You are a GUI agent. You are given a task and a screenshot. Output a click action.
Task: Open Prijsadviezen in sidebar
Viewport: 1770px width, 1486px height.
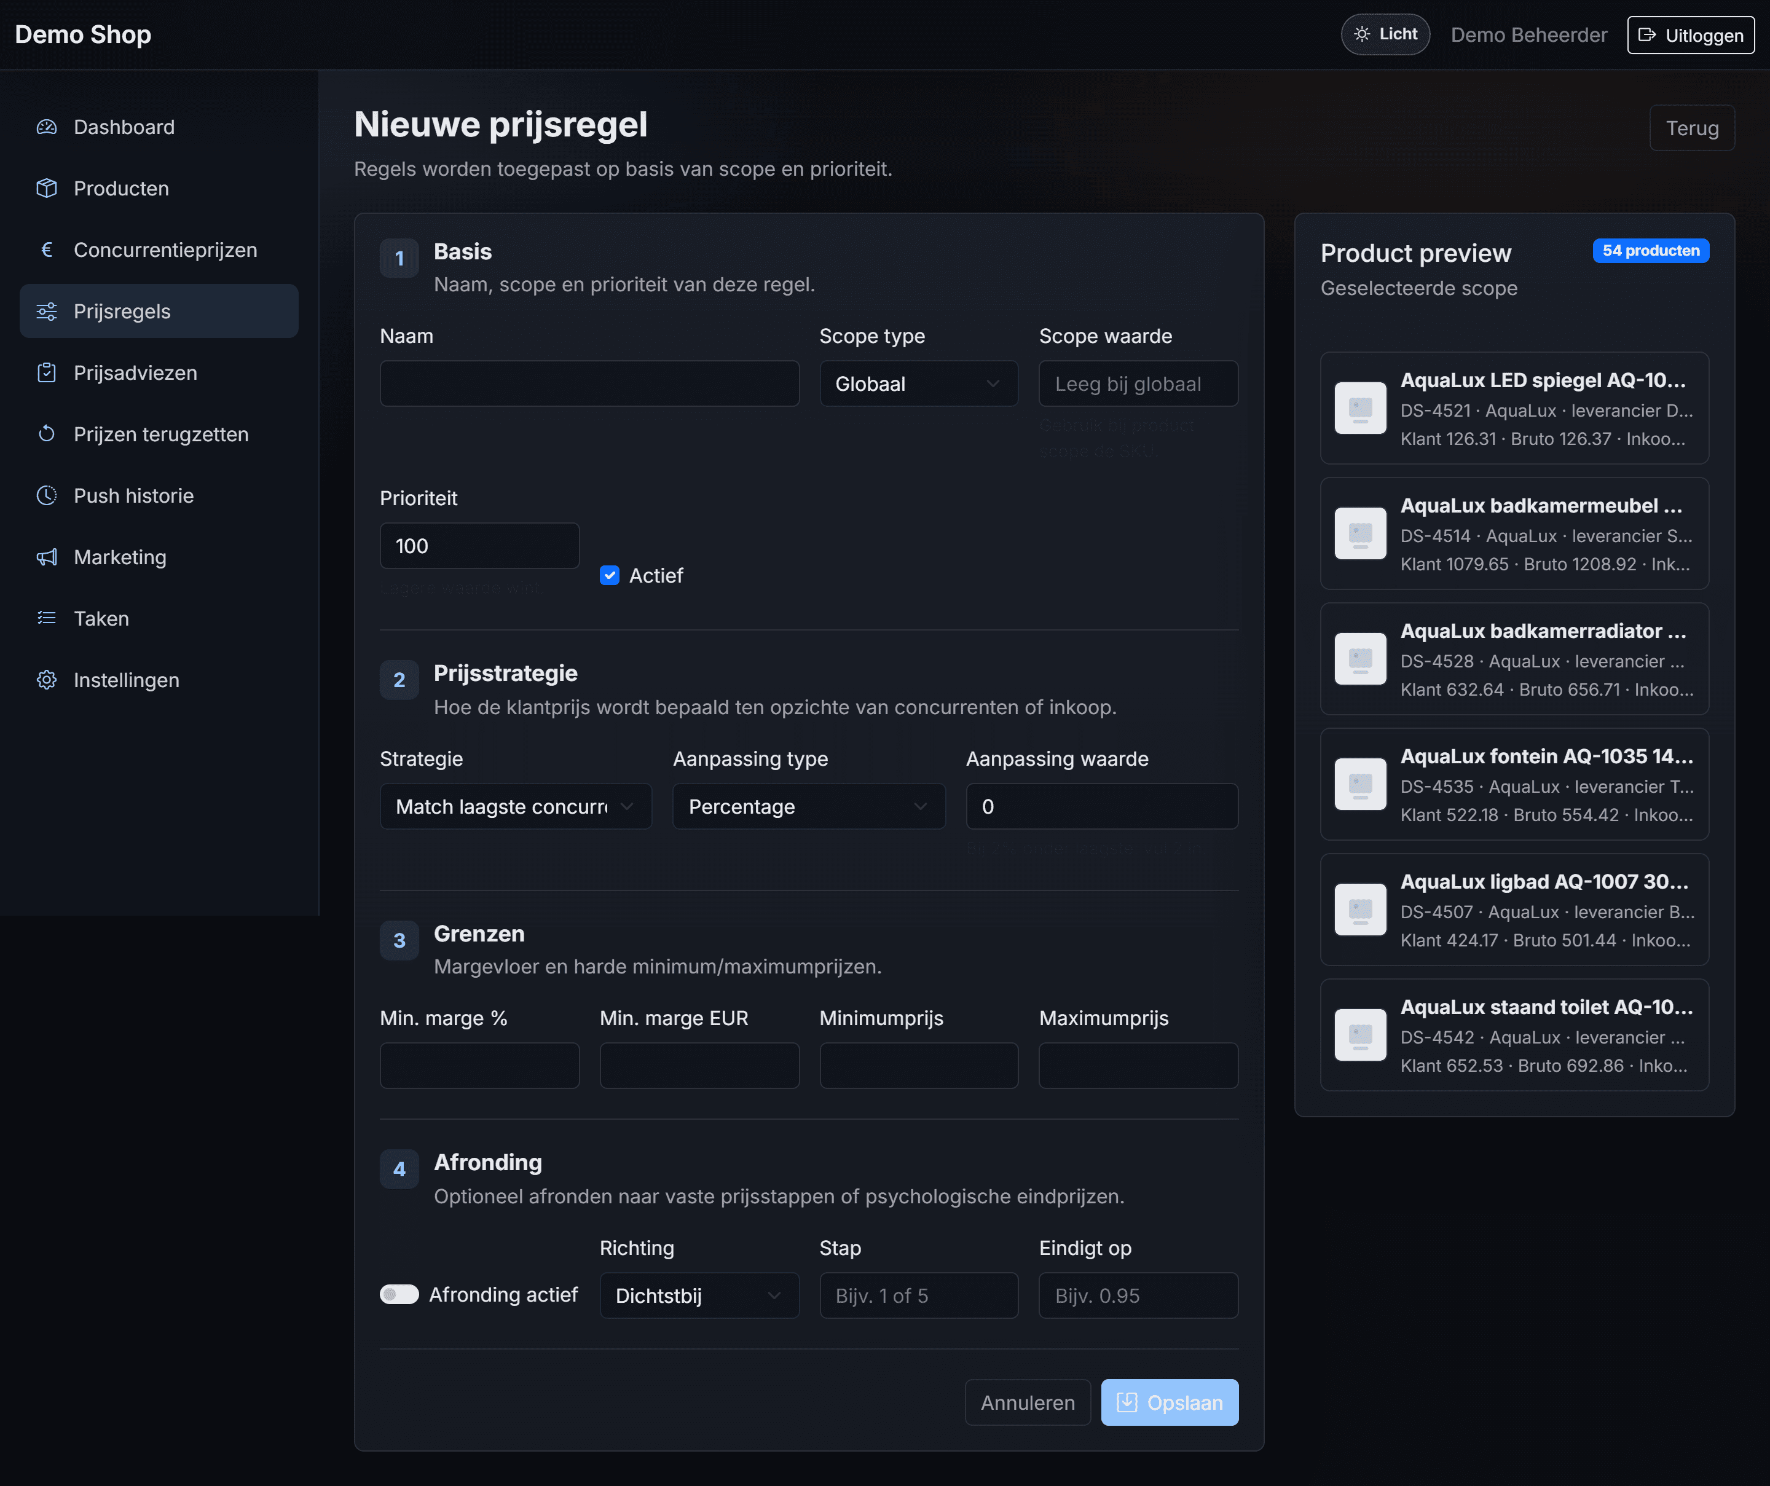pos(159,374)
